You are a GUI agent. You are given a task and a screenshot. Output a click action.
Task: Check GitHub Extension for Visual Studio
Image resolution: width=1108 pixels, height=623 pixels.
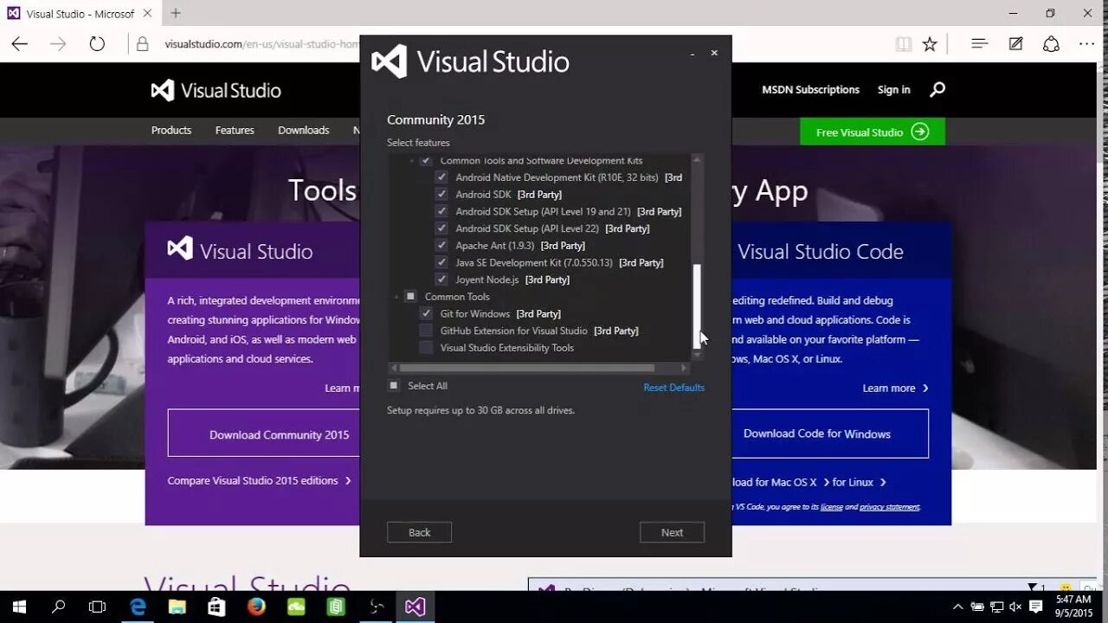426,331
